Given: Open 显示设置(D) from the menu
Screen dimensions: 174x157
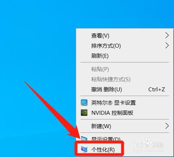Looking at the screenshot, I should pyautogui.click(x=106, y=139).
